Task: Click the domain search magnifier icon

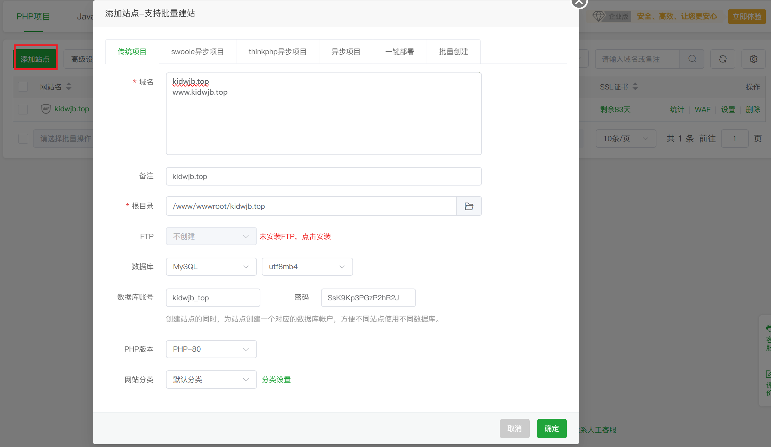Action: coord(692,59)
